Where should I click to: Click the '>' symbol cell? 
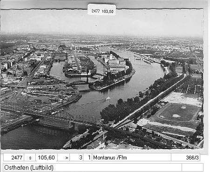(x=64, y=158)
